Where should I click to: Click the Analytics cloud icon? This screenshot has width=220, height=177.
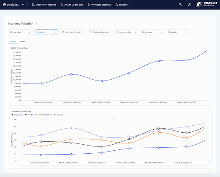[4, 5]
